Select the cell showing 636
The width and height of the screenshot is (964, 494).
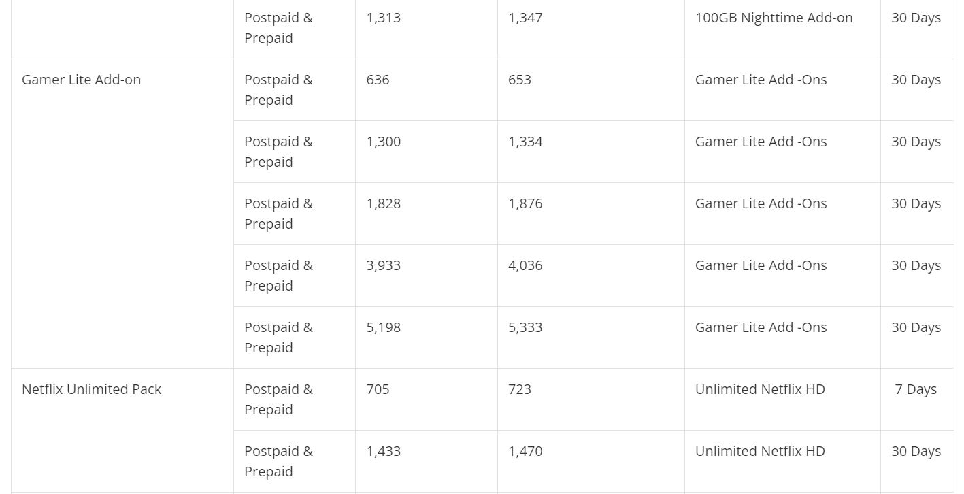[378, 80]
